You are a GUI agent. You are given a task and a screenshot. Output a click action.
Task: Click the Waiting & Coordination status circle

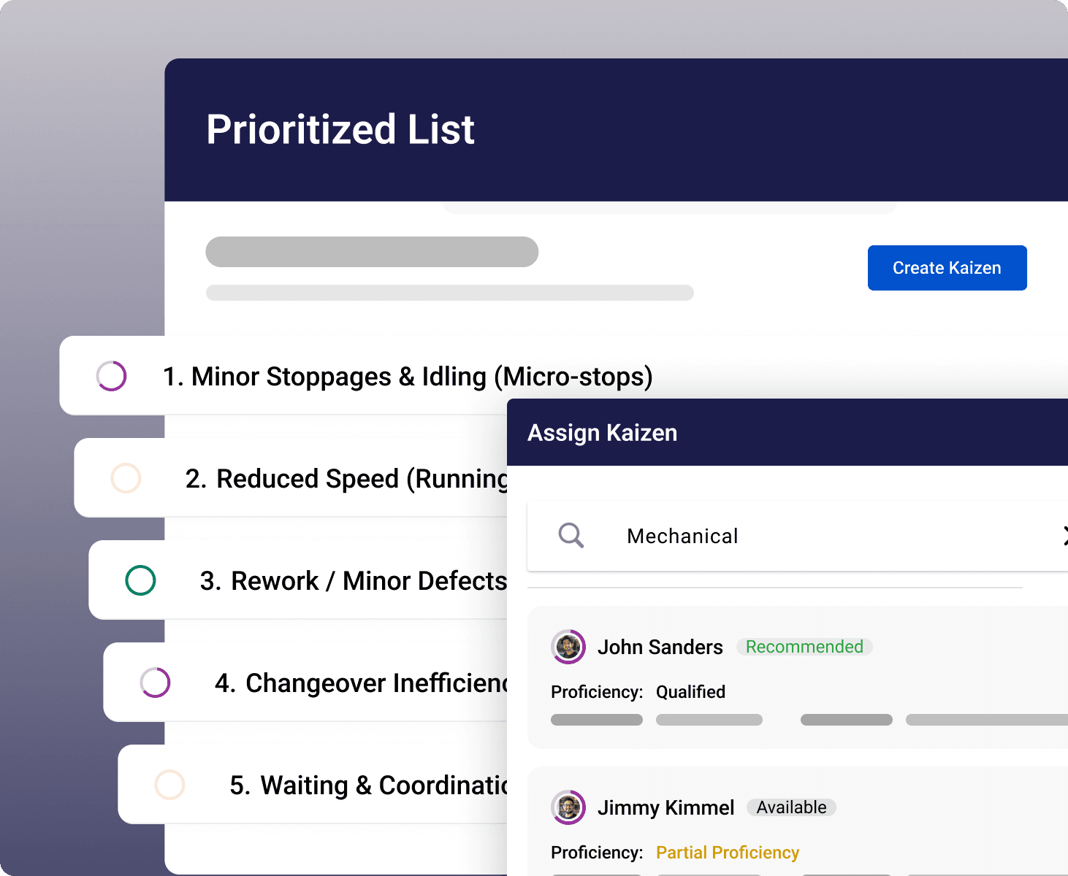pos(169,785)
